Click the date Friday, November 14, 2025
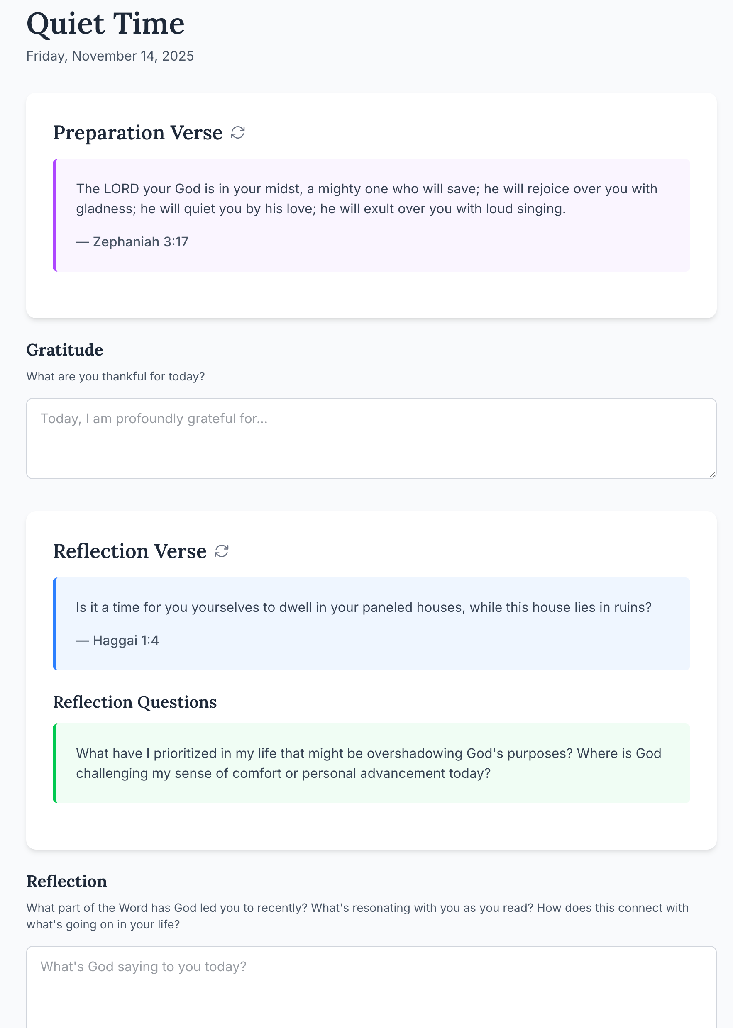 click(110, 56)
